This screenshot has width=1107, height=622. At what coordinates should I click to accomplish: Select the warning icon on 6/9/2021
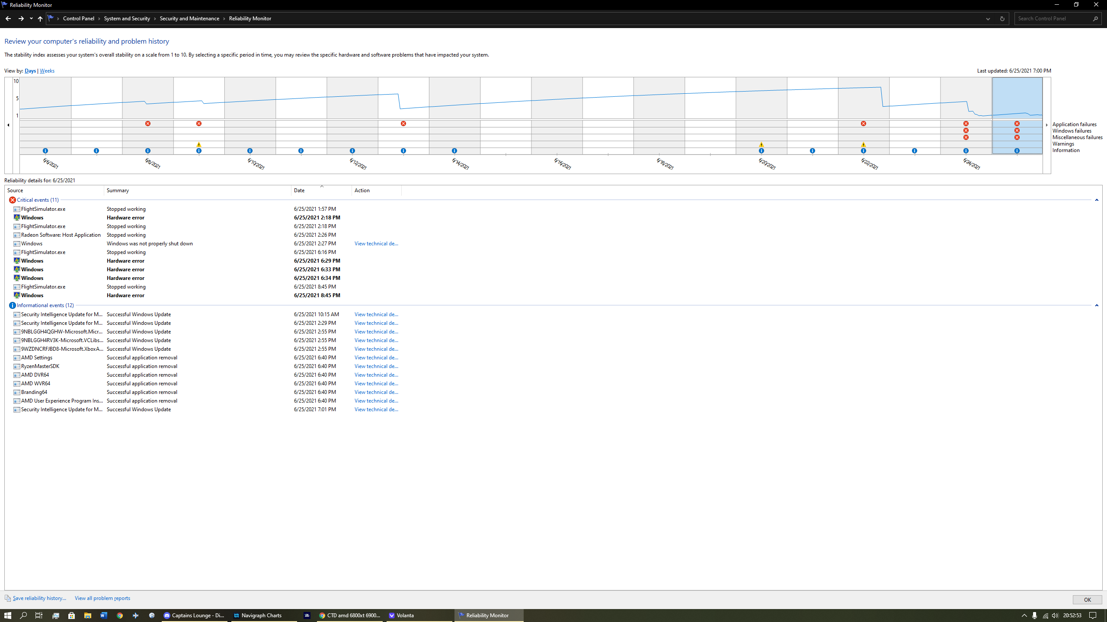[199, 144]
